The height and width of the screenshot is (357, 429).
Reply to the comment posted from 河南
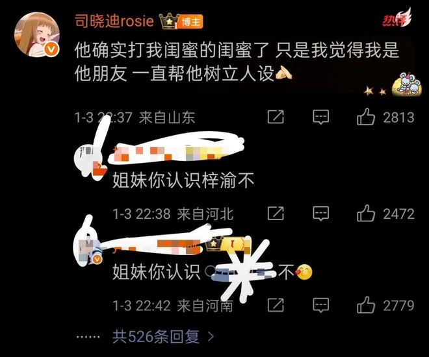click(321, 305)
